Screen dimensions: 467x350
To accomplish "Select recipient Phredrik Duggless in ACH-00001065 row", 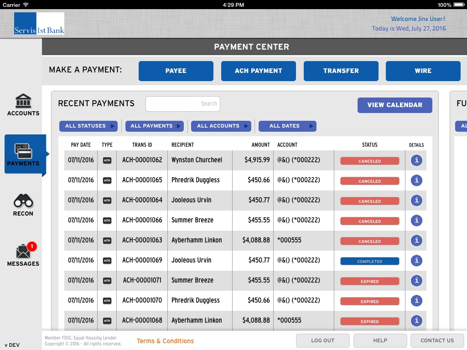I will coord(195,180).
